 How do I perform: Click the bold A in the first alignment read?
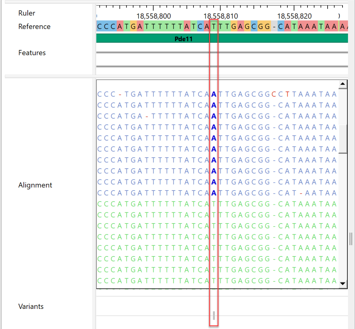pyautogui.click(x=214, y=94)
